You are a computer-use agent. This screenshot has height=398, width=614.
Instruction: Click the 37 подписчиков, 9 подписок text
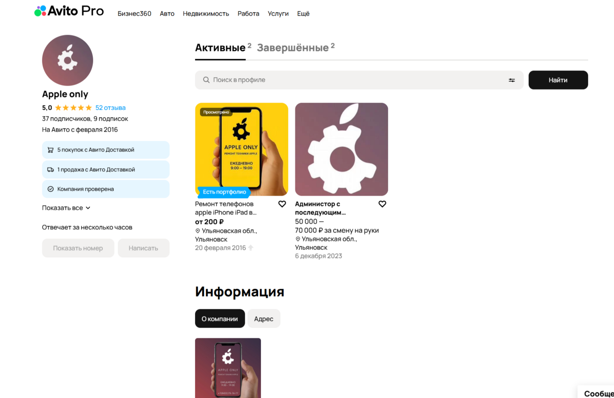tap(85, 119)
